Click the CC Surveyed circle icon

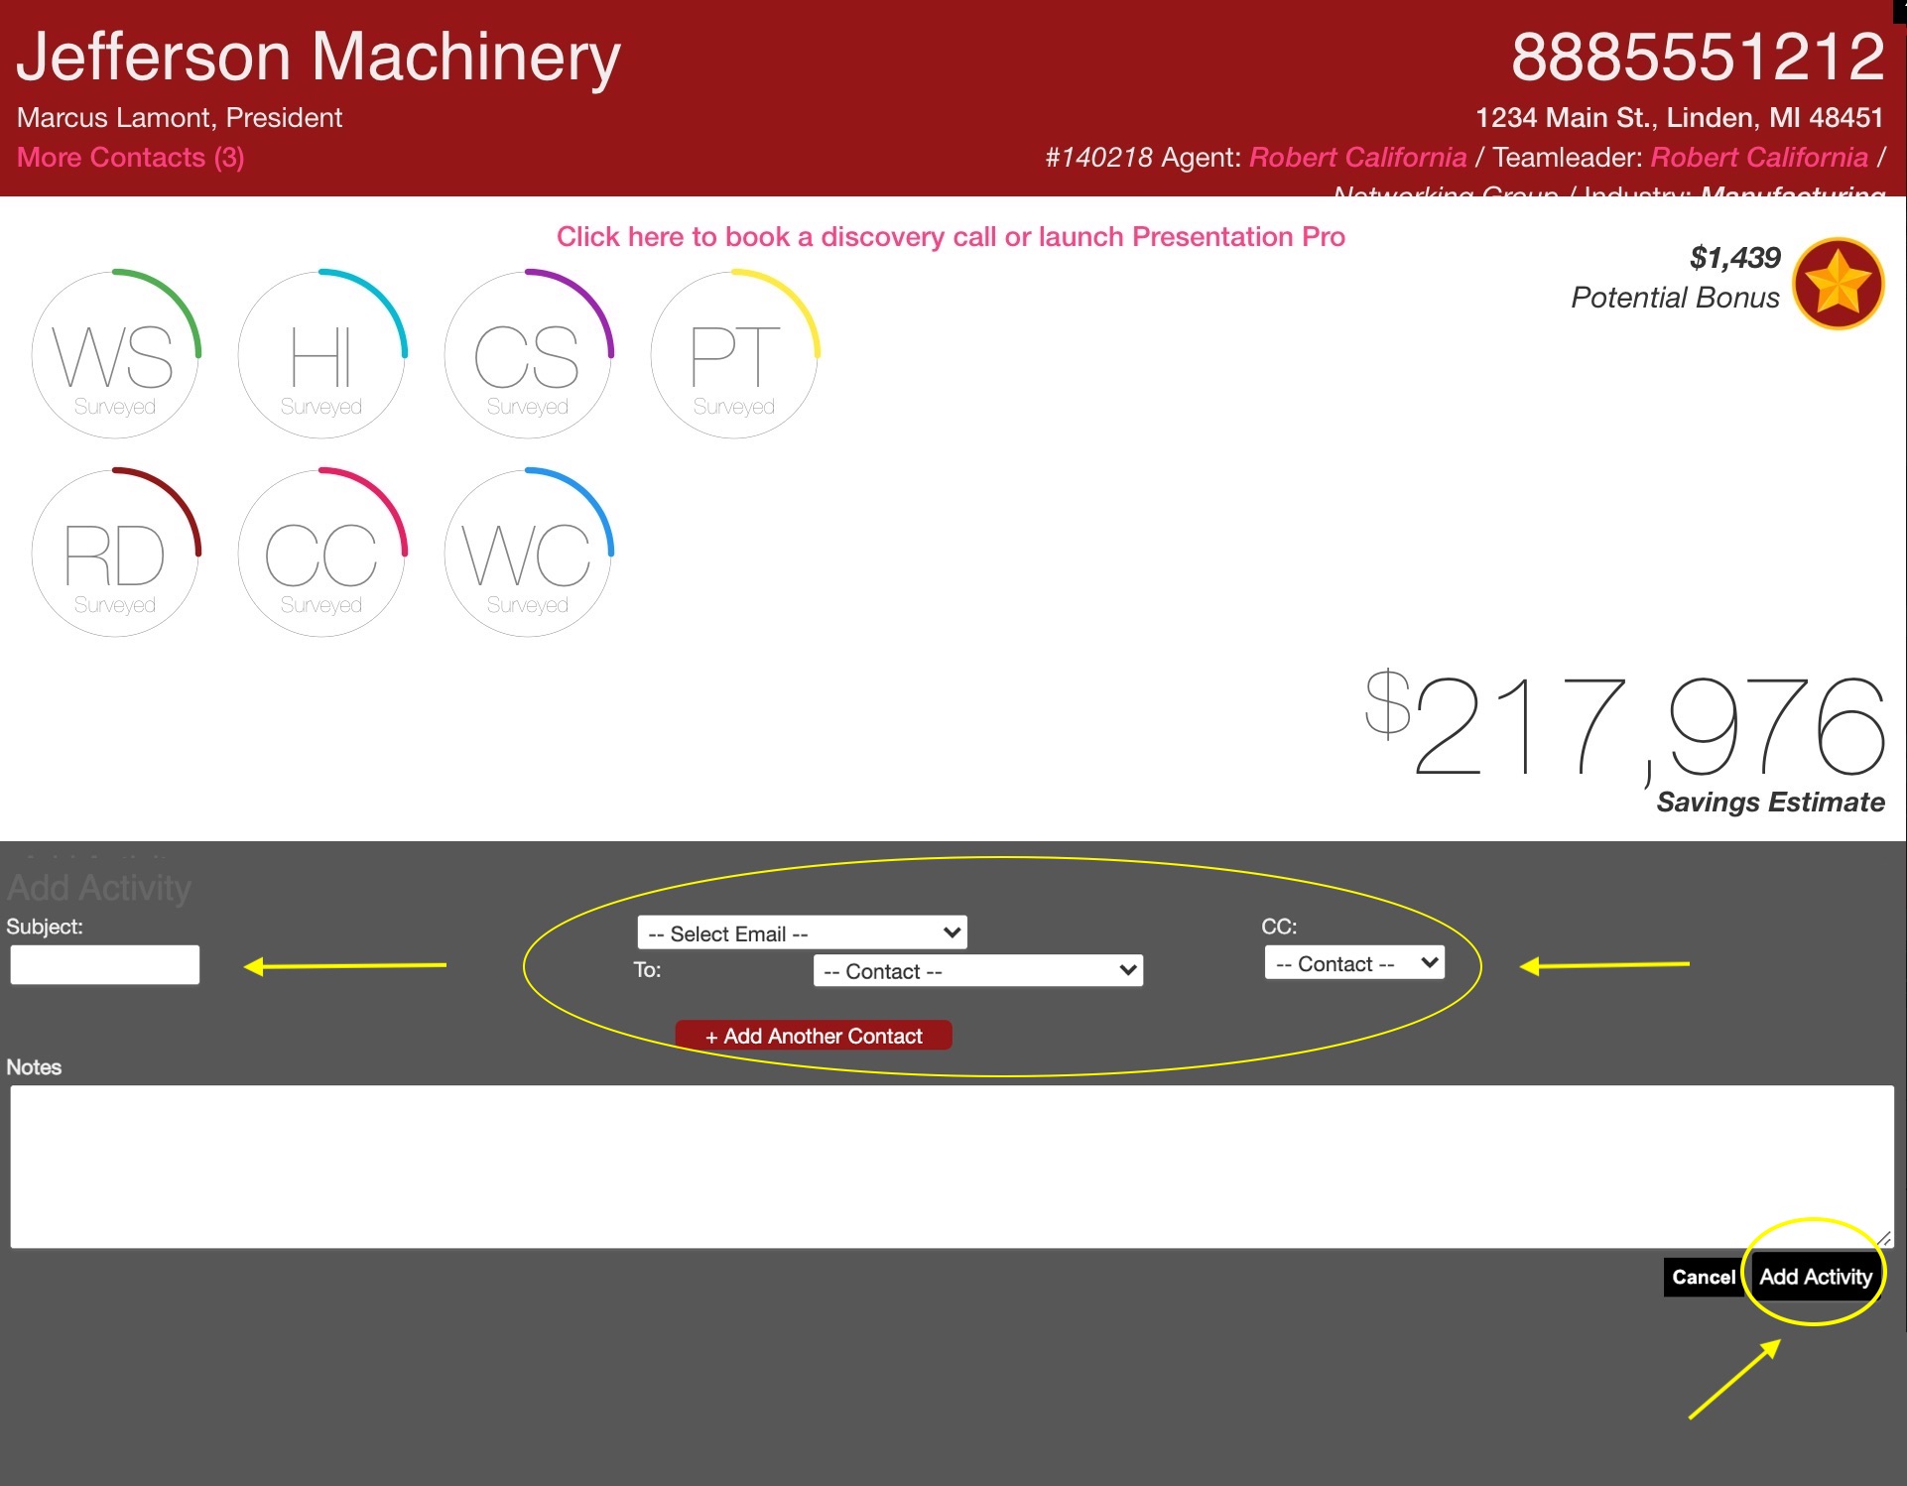tap(321, 554)
